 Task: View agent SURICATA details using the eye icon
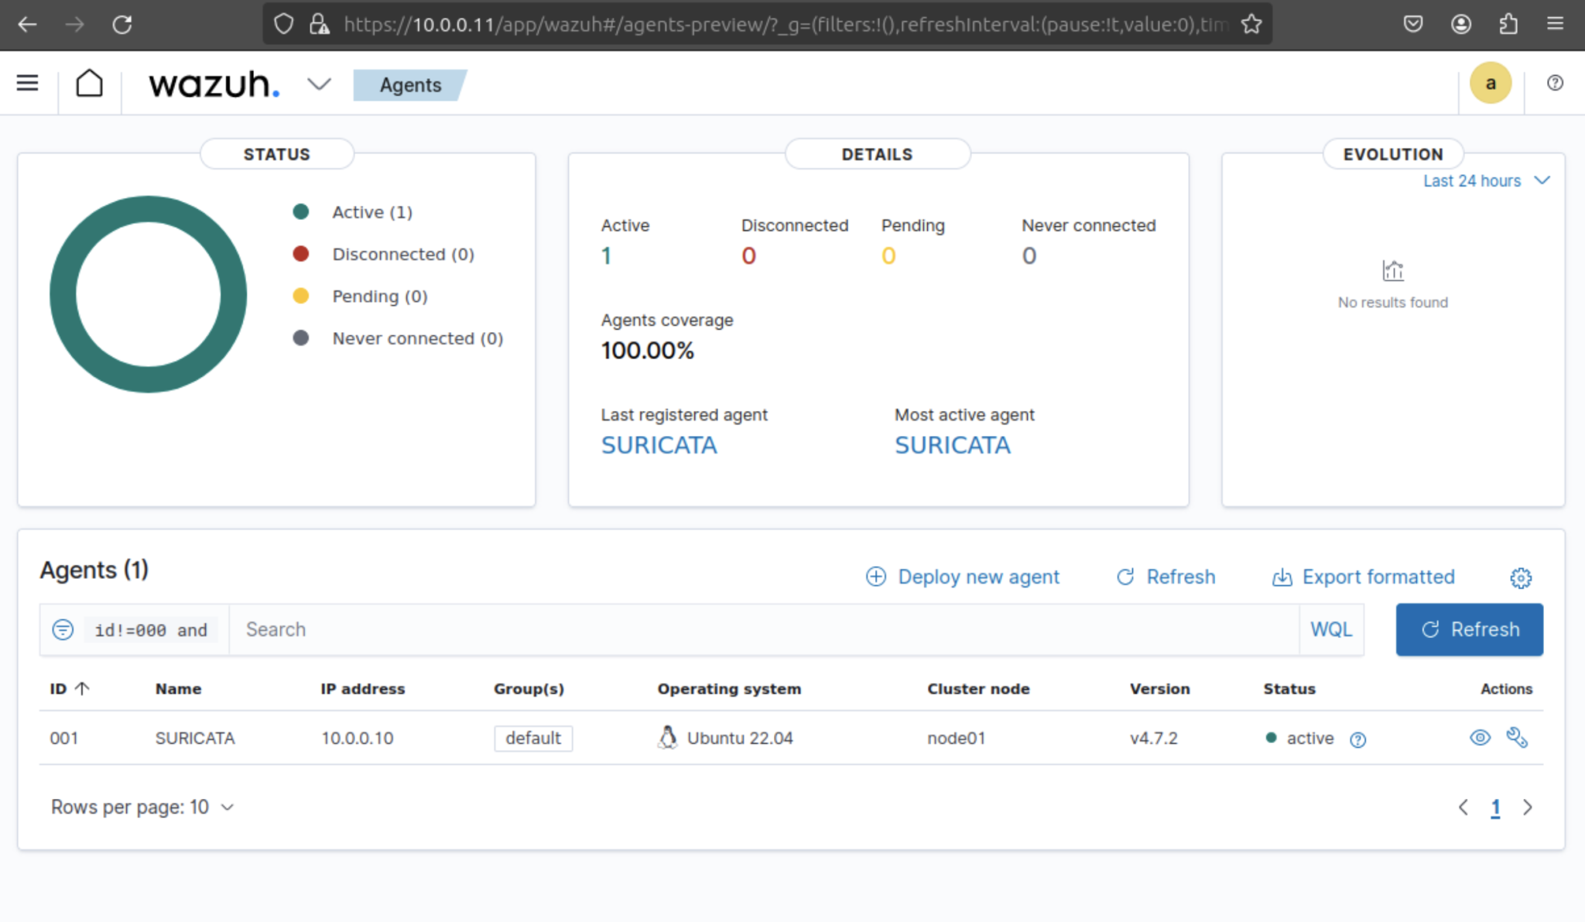(1480, 738)
